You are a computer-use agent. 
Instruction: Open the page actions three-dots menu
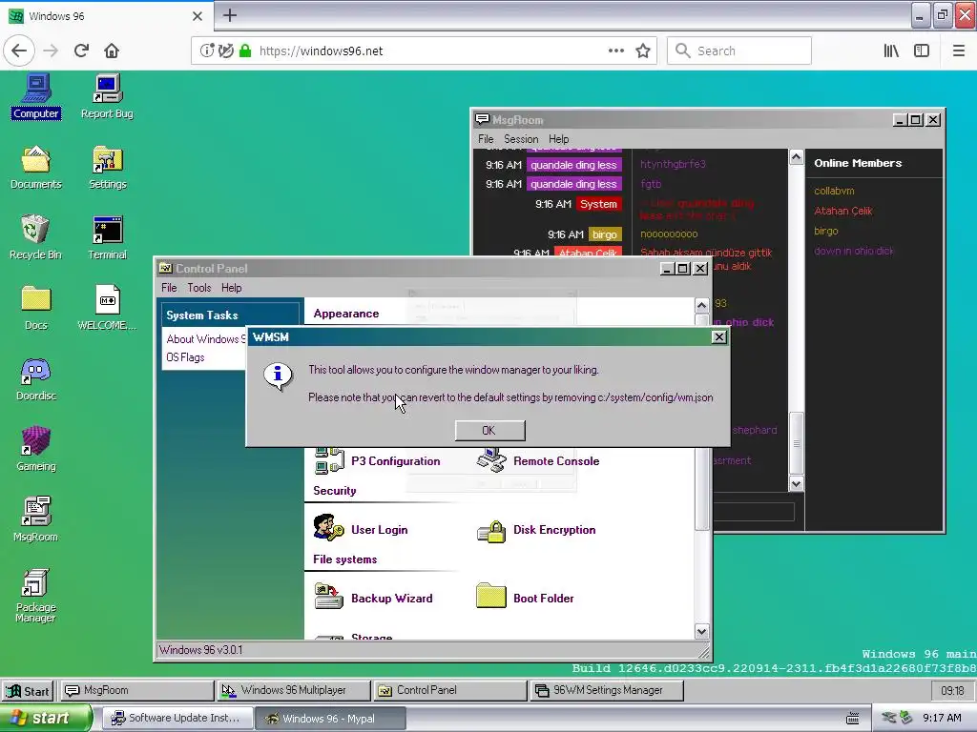coord(615,51)
